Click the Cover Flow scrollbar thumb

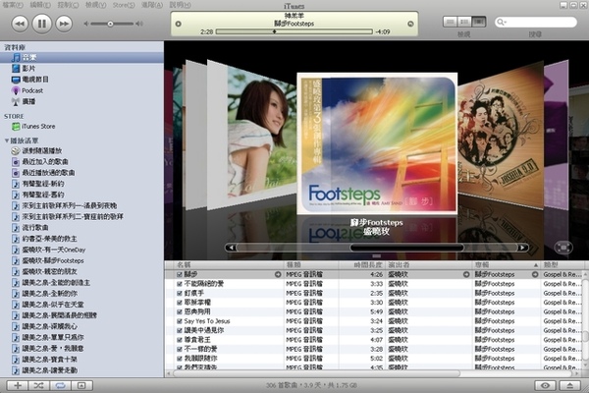pos(406,248)
